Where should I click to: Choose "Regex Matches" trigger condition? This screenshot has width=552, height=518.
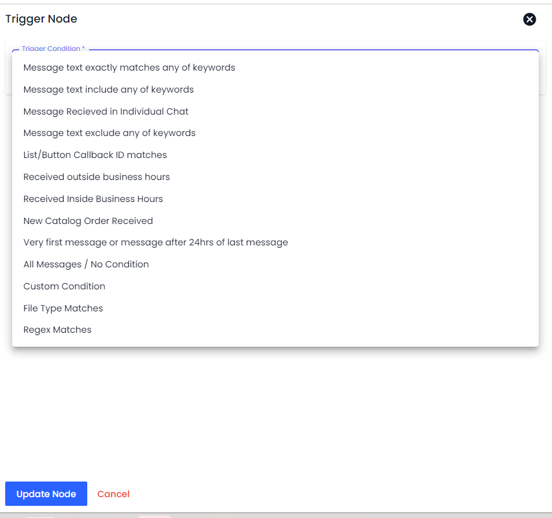pos(57,330)
